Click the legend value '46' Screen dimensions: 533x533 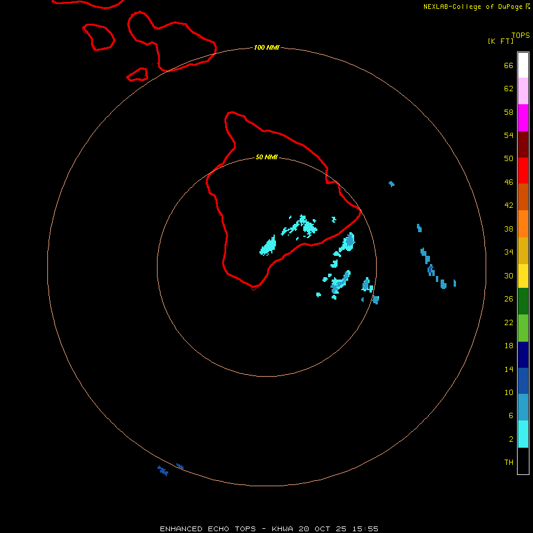tap(509, 182)
